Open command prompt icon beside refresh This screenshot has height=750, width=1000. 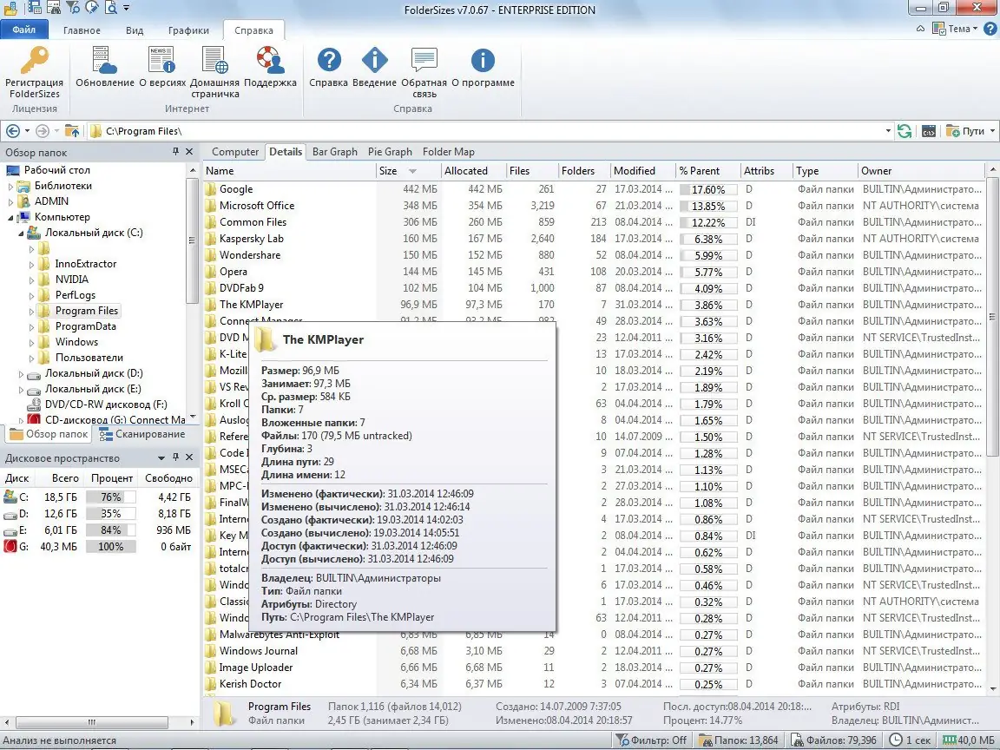click(929, 131)
